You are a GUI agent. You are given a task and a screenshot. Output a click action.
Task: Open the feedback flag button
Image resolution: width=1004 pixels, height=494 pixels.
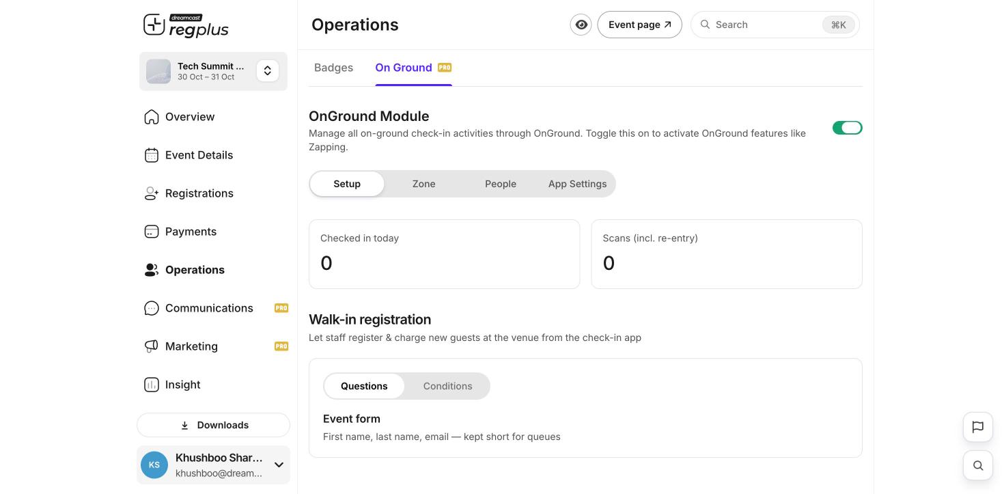(978, 427)
